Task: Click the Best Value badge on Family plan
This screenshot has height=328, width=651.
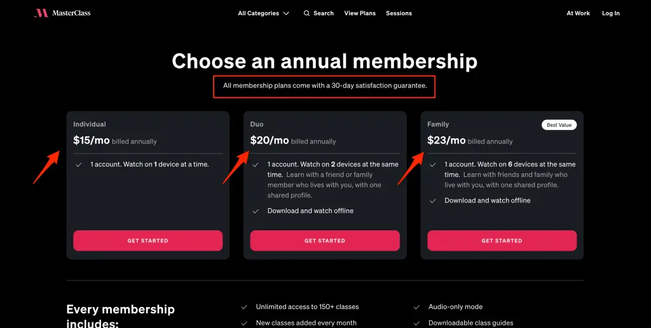Action: point(559,125)
